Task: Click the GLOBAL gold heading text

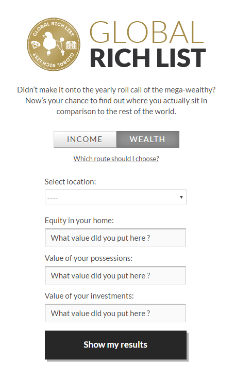Action: [146, 32]
